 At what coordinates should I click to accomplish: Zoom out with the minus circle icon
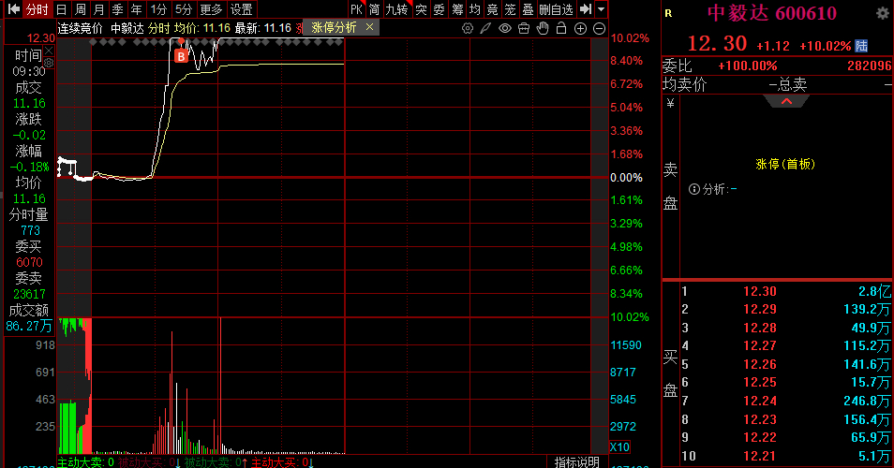[x=599, y=28]
